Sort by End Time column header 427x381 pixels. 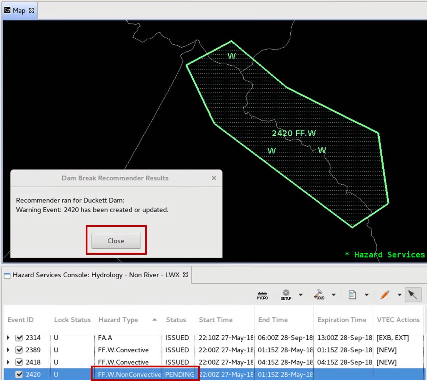coord(273,320)
